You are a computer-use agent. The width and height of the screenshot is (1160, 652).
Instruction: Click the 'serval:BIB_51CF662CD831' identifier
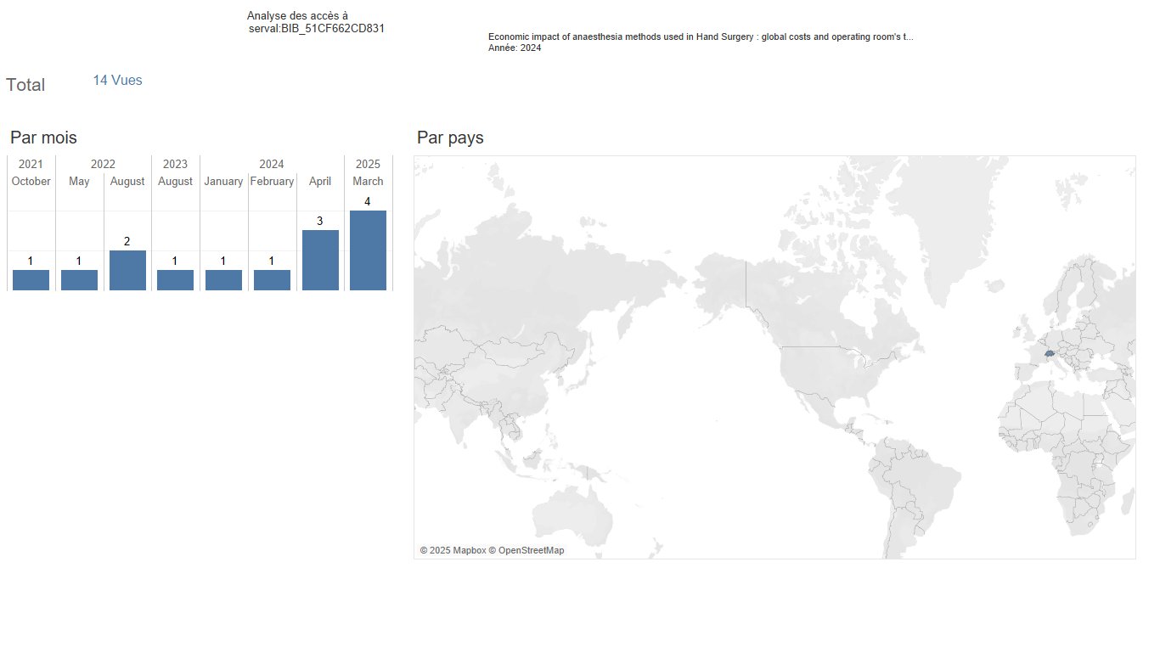pyautogui.click(x=317, y=28)
